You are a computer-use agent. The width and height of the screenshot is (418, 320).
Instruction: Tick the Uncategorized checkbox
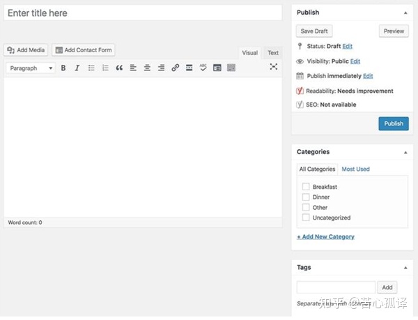306,218
